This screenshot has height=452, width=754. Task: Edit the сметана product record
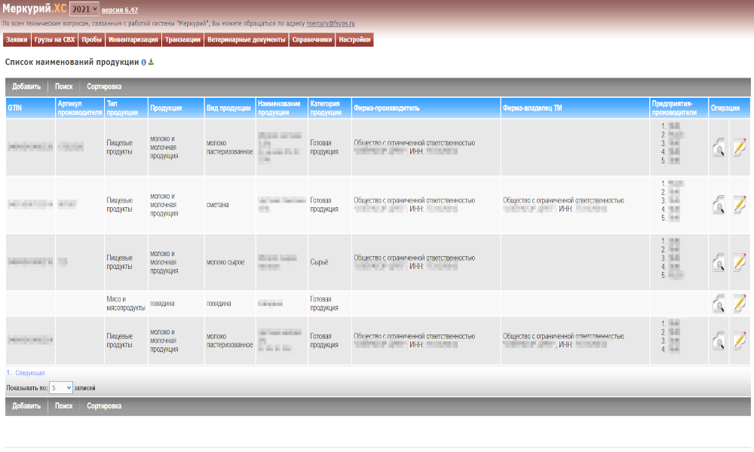pyautogui.click(x=740, y=205)
